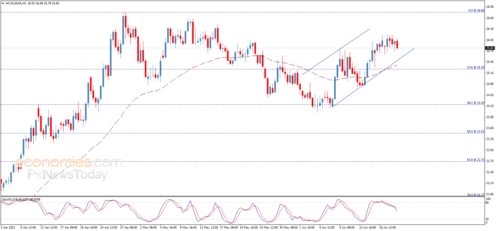This screenshot has width=497, height=231.
Task: Click the 22.15 price axis label
Action: pos(490,183)
